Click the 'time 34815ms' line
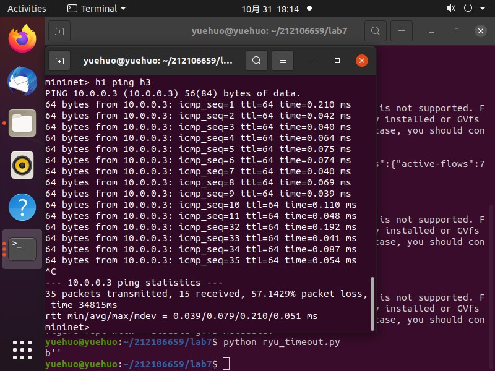The height and width of the screenshot is (371, 495). point(84,305)
